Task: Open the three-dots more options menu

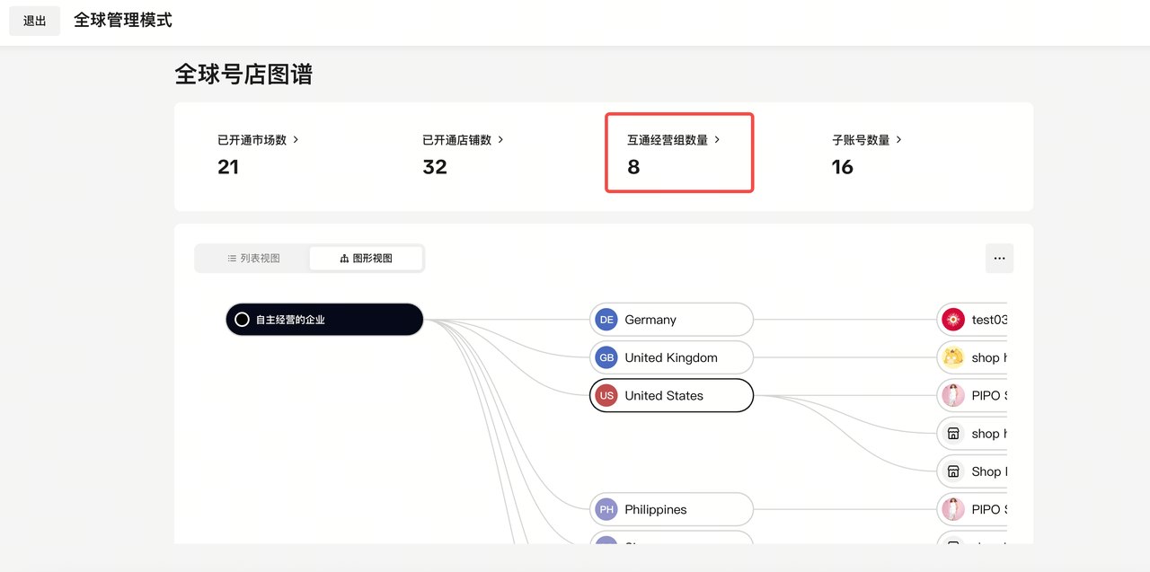Action: click(x=999, y=259)
